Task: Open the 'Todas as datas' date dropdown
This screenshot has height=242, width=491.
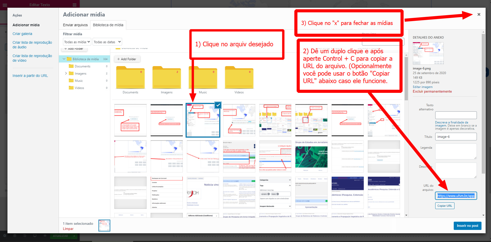Action: click(107, 42)
